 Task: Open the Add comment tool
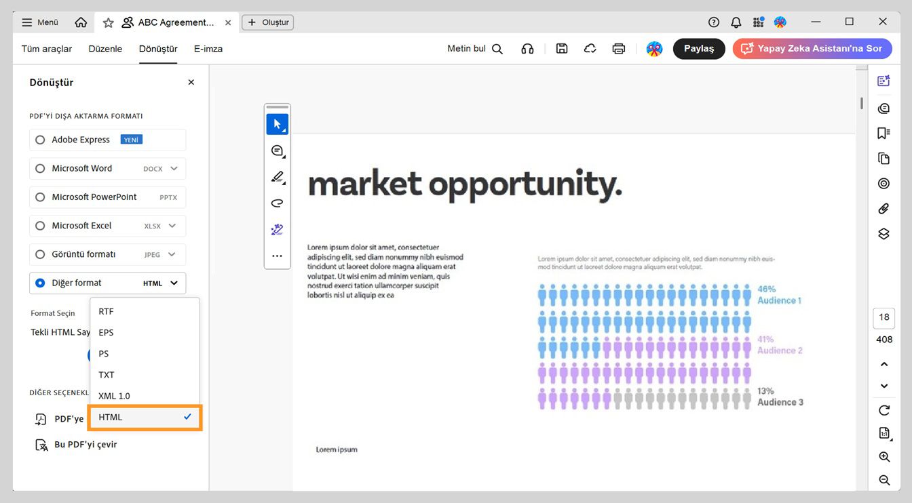pos(278,150)
